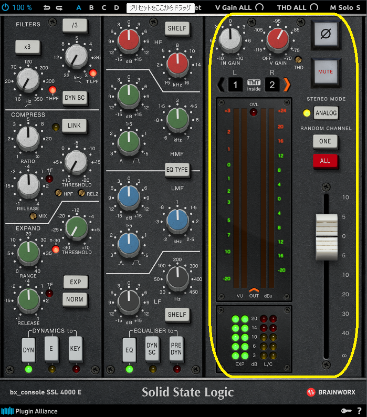The image size is (367, 417).
Task: Toggle the filters /3 button
Action: click(x=75, y=25)
